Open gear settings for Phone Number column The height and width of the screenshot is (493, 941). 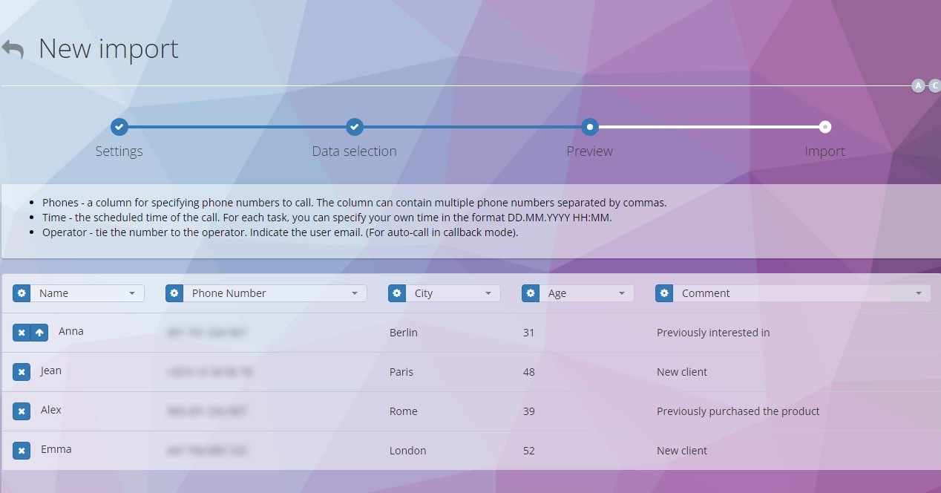(174, 293)
